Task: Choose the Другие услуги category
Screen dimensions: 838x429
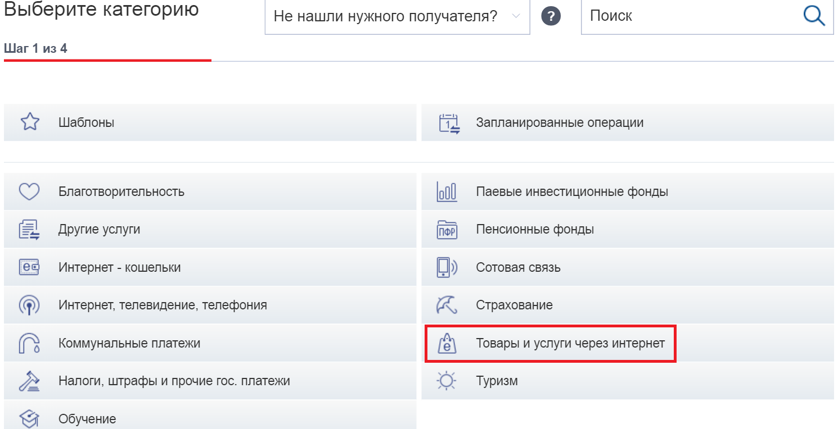Action: [x=99, y=230]
